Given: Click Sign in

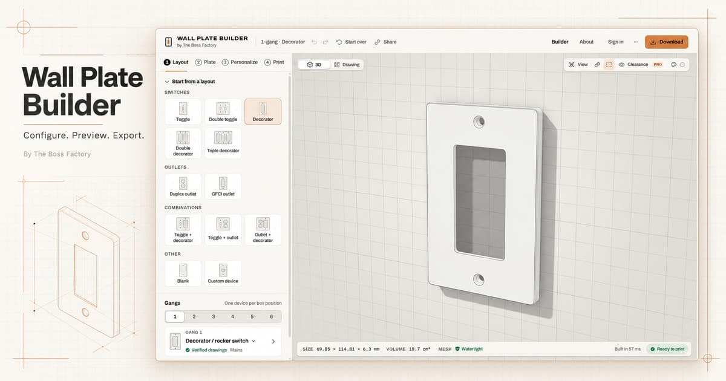Looking at the screenshot, I should tap(615, 42).
